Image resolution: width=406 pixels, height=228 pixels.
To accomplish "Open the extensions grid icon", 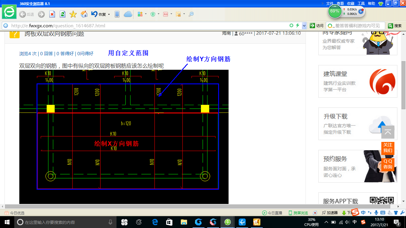I will tap(140, 14).
